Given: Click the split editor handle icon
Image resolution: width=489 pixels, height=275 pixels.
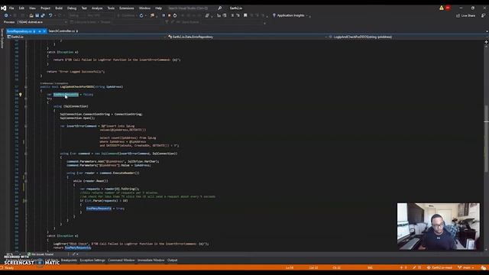Looking at the screenshot, I should pos(486,41).
